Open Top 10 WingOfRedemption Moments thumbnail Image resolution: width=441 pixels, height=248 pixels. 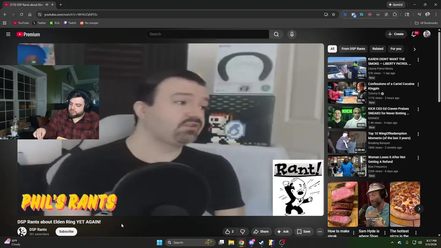(347, 142)
